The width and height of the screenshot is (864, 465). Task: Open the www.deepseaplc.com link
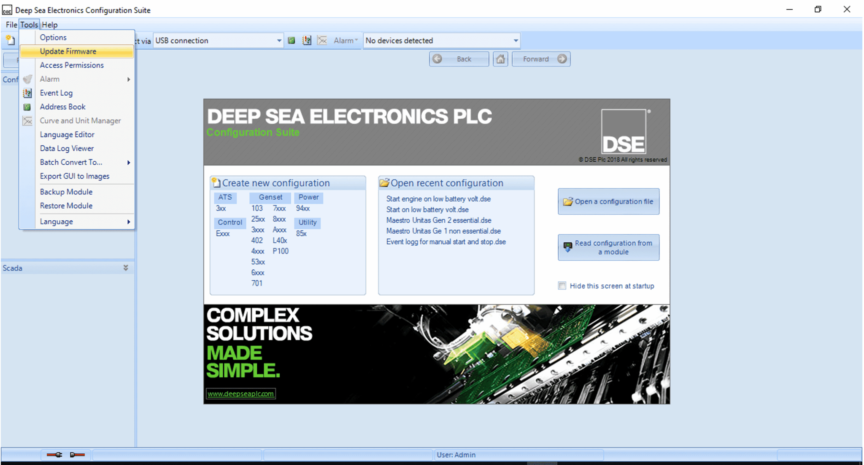(x=241, y=394)
